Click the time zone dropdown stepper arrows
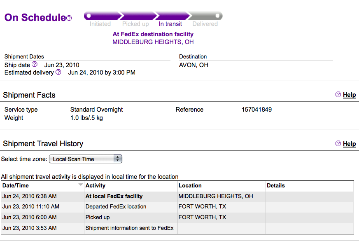 click(118, 159)
